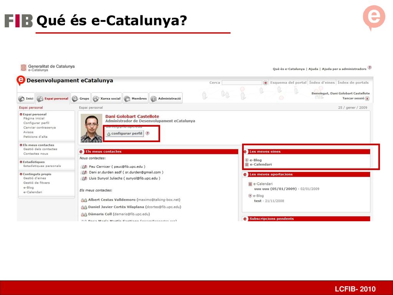Click contact icon beside Pau Carnicer

click(84, 167)
